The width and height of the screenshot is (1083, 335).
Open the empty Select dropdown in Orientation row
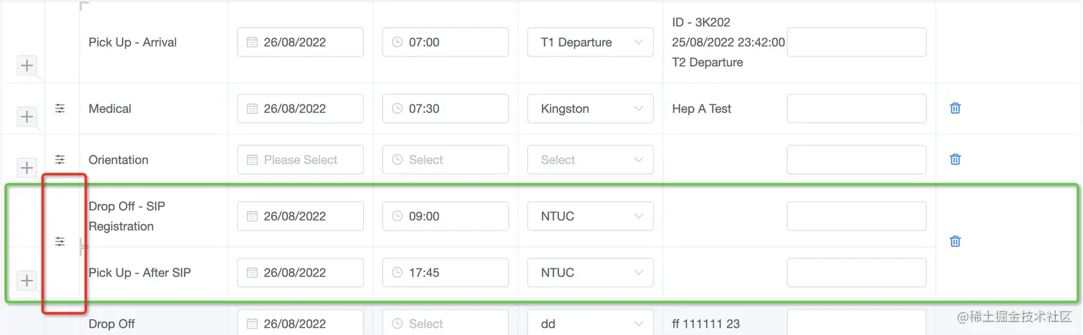(590, 160)
